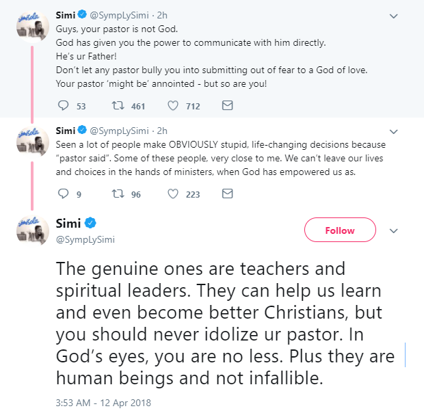Click the 3:53 AM - 12 Apr 2018 timestamp
424x413 pixels.
click(103, 402)
